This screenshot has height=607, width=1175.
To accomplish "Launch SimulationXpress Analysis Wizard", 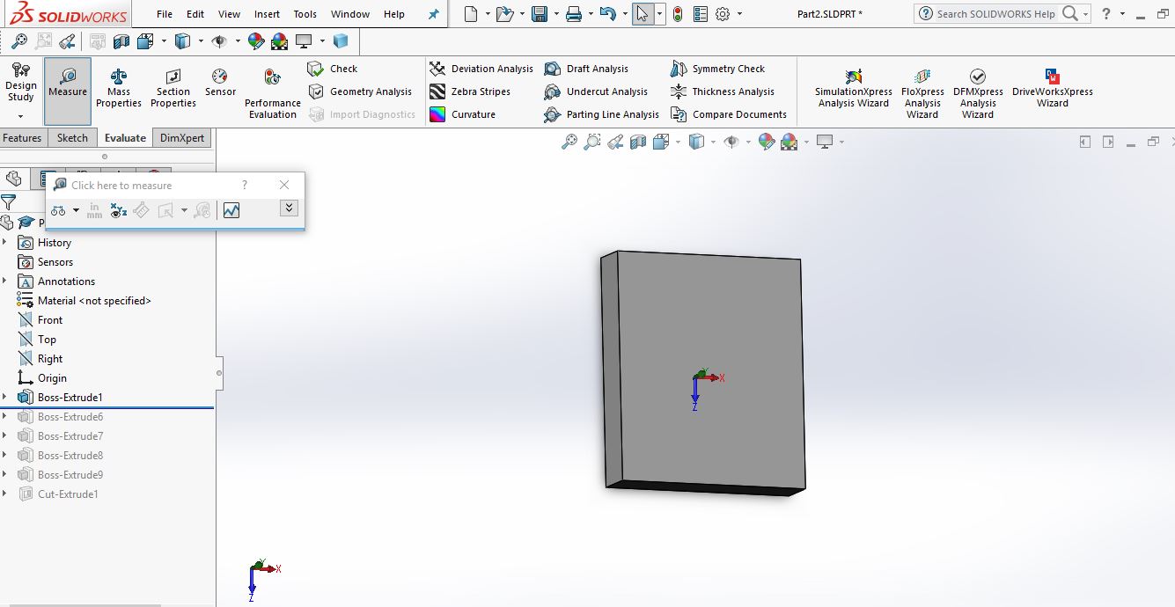I will point(853,89).
